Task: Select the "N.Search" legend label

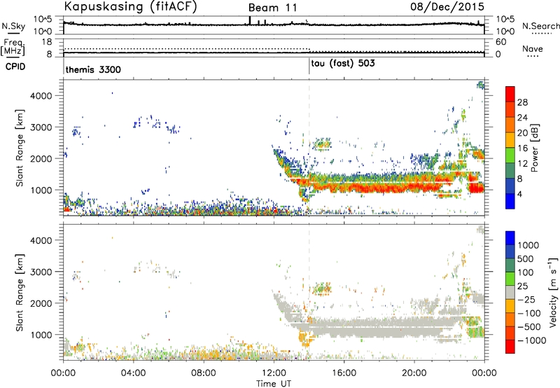Action: 540,26
